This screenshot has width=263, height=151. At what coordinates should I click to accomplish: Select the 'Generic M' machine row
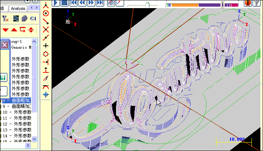point(21,47)
